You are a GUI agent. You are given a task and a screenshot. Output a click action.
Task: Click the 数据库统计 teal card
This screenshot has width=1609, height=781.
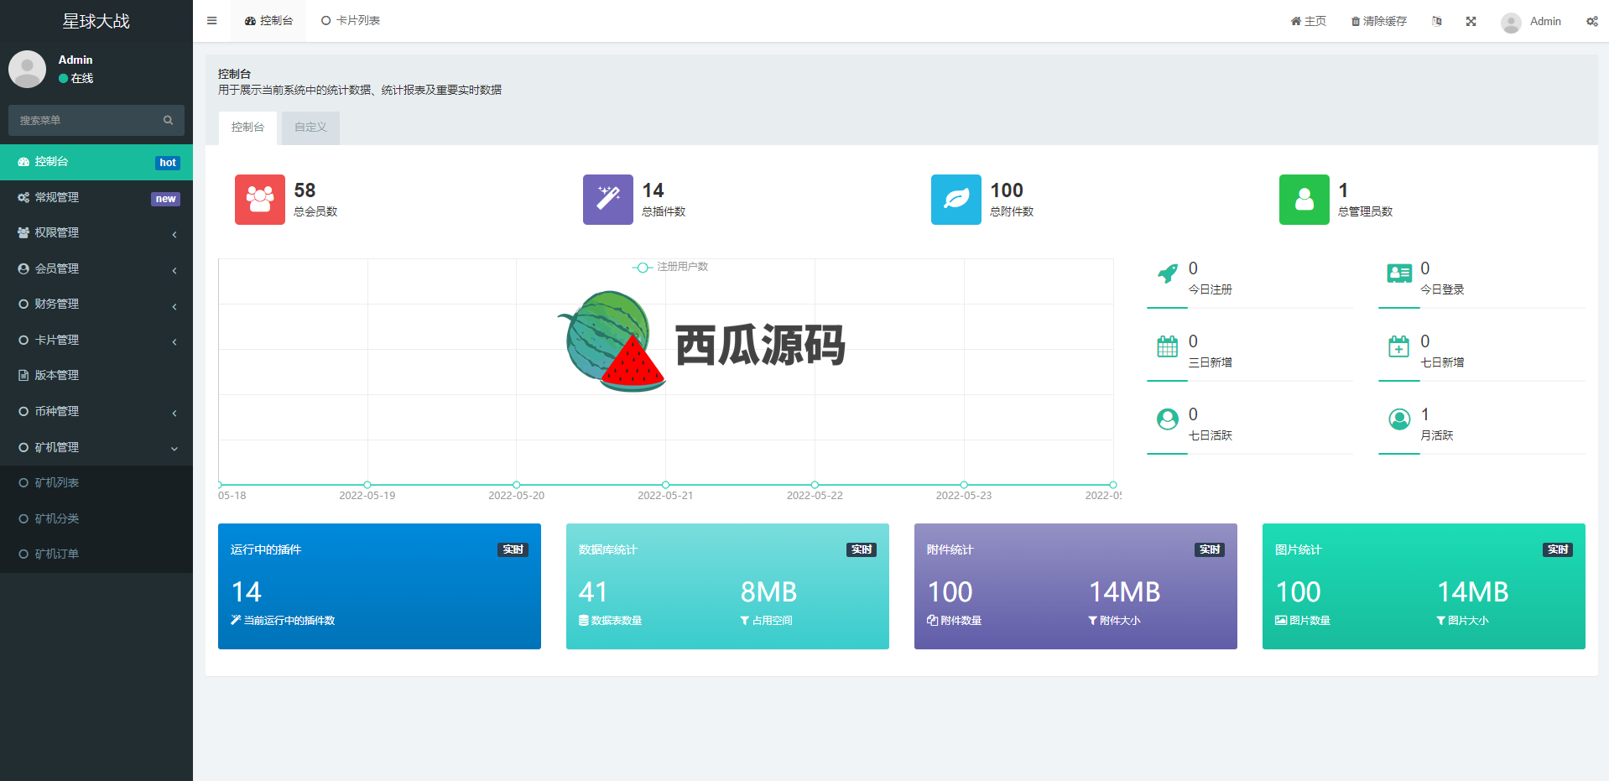click(727, 586)
